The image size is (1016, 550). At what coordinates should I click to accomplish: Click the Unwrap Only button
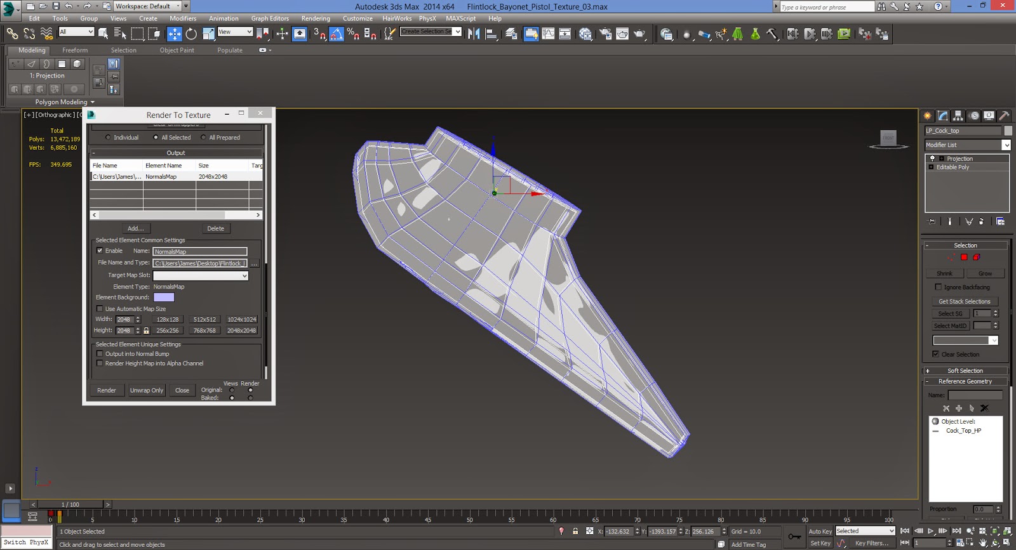point(147,390)
